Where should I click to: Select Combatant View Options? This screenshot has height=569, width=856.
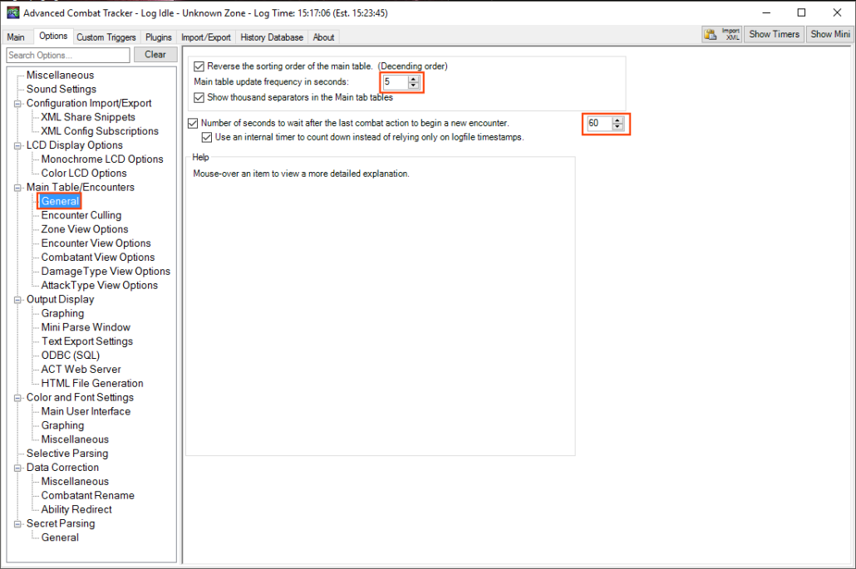click(98, 258)
